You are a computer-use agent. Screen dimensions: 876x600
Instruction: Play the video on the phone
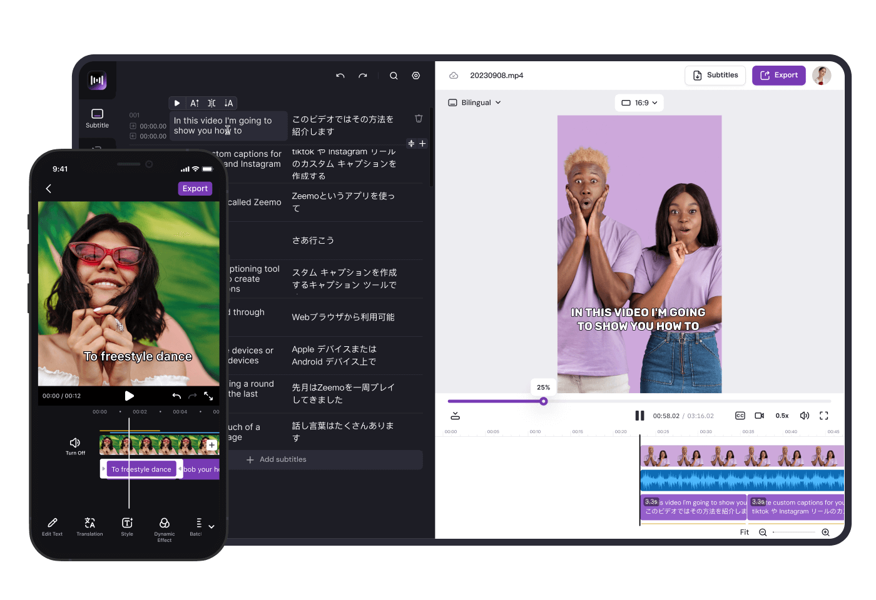click(129, 396)
